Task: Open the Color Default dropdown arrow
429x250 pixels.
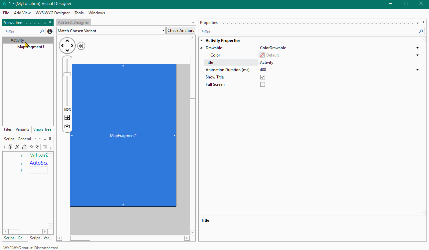Action: (x=418, y=55)
